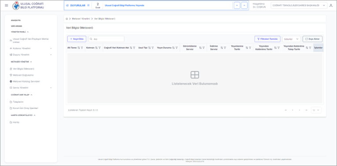Filter the Yayından Kaldırılma Tarihi column
This screenshot has width=337, height=166.
pos(278,48)
